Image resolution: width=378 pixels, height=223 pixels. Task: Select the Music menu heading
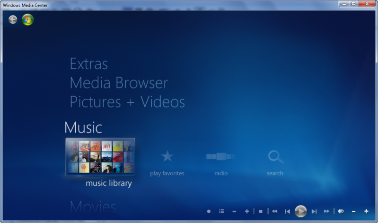83,127
